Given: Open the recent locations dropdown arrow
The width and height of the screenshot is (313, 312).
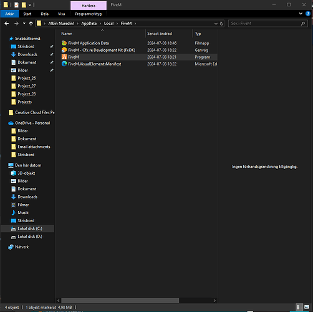Looking at the screenshot, I should pyautogui.click(x=24, y=23).
